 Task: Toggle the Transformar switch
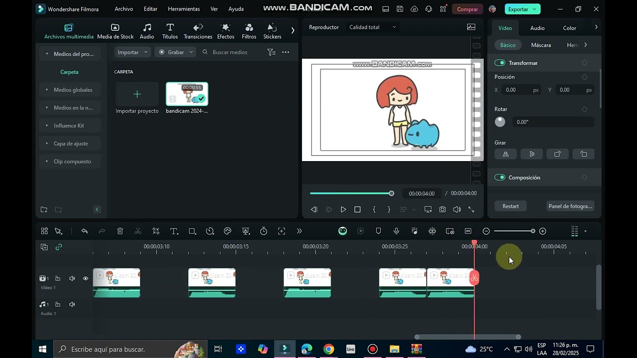coord(500,63)
